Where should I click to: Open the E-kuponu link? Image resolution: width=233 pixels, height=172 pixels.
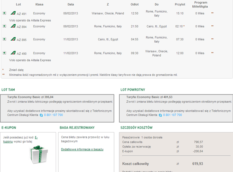(21, 140)
